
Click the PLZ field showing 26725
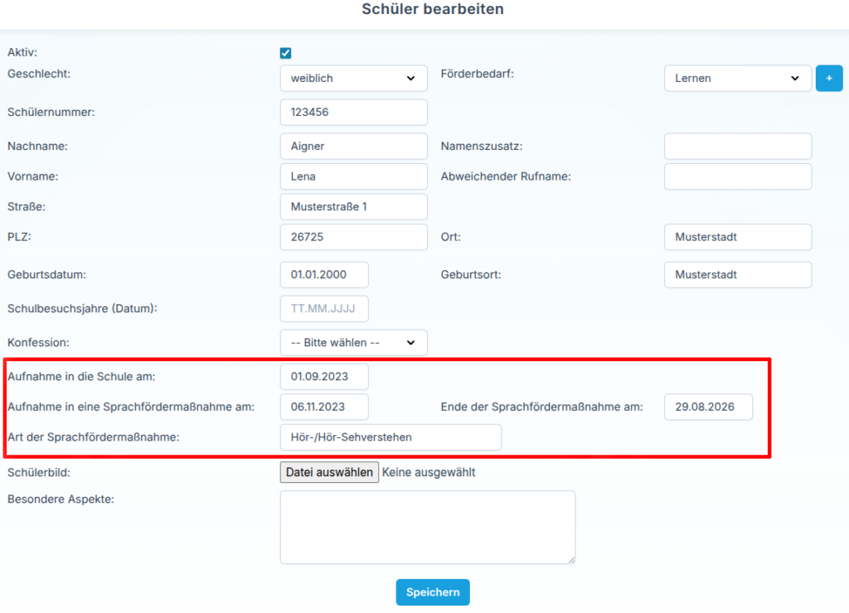coord(353,237)
